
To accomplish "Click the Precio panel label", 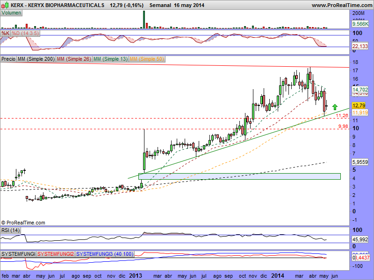I will (8, 59).
